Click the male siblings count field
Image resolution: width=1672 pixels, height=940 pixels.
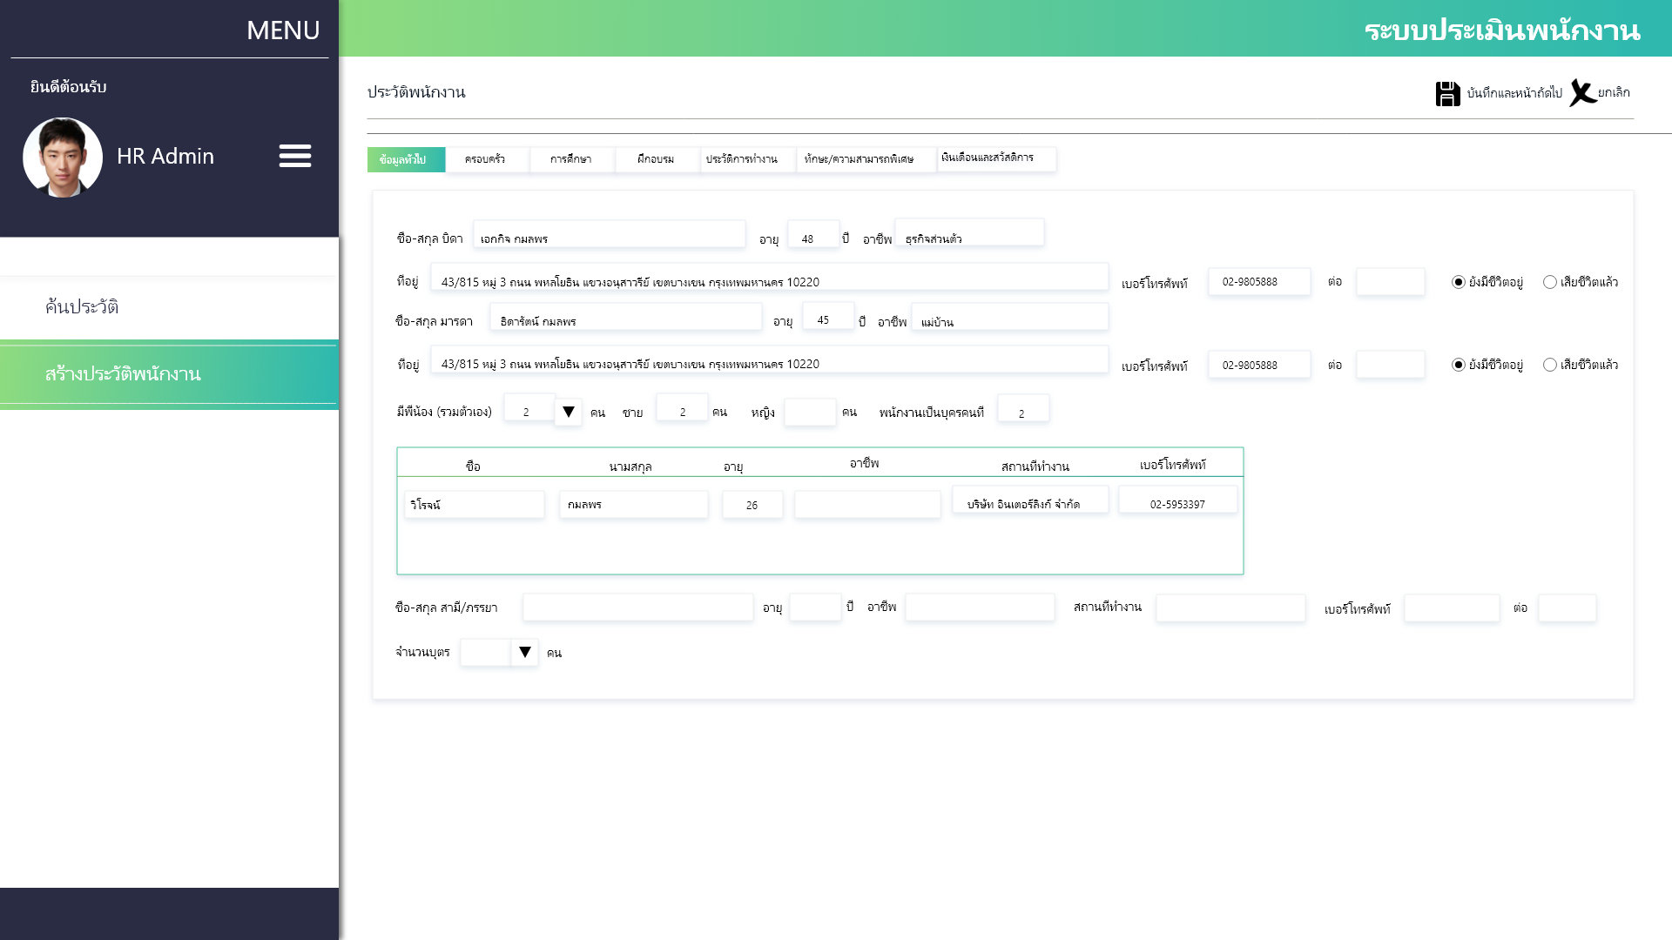tap(682, 407)
